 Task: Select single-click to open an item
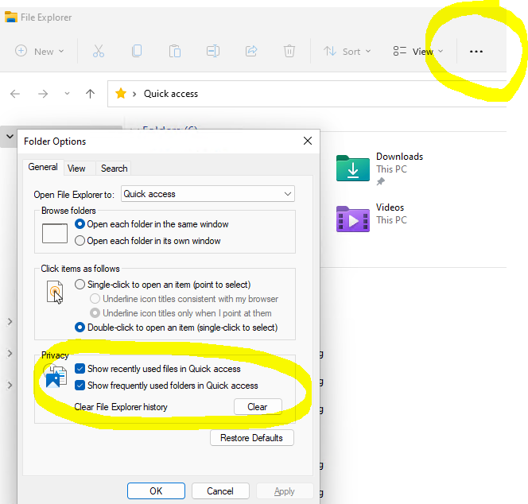pyautogui.click(x=163, y=285)
